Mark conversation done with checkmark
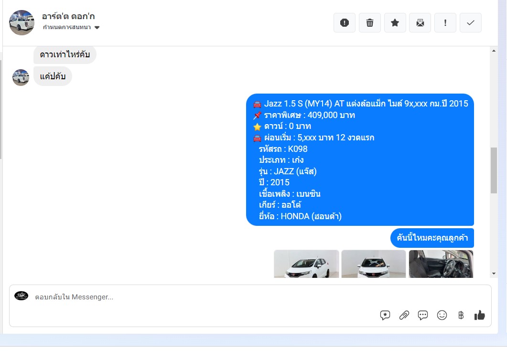 pyautogui.click(x=471, y=22)
